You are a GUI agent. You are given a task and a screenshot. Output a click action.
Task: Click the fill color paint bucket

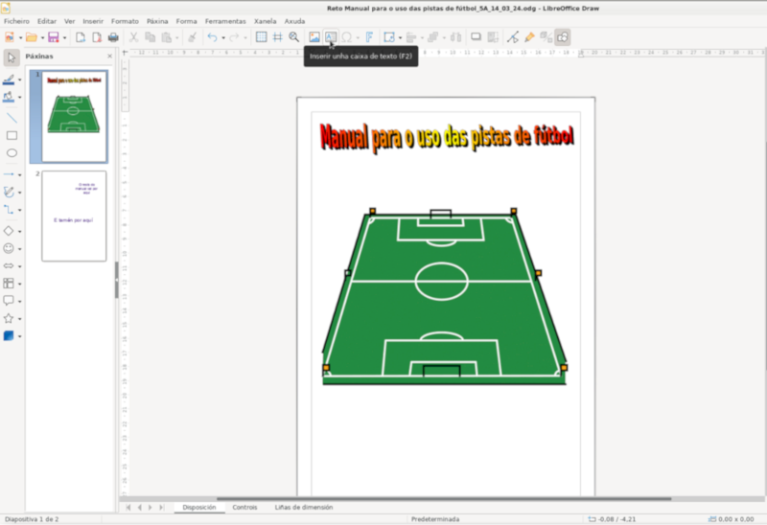pos(10,97)
